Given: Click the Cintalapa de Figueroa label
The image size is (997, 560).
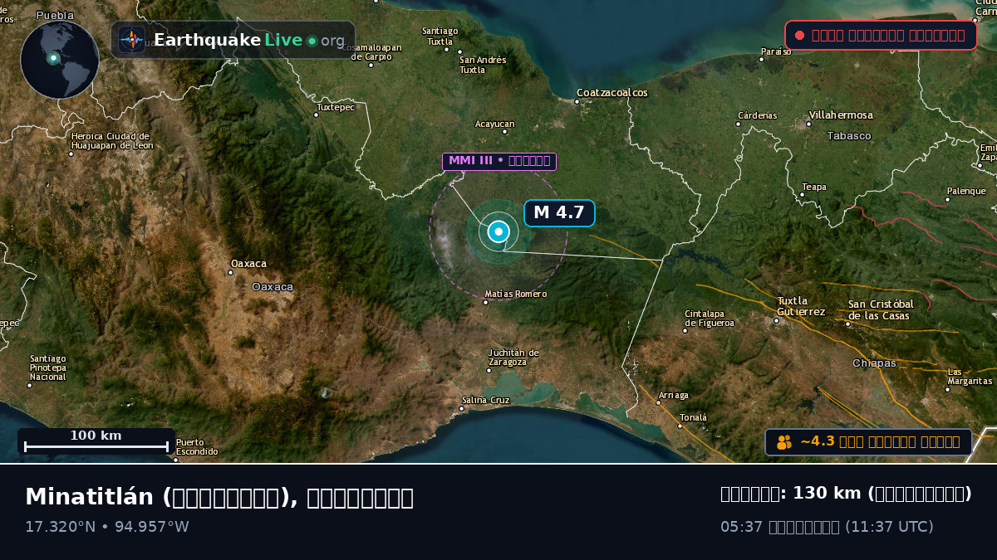Looking at the screenshot, I should (x=710, y=319).
